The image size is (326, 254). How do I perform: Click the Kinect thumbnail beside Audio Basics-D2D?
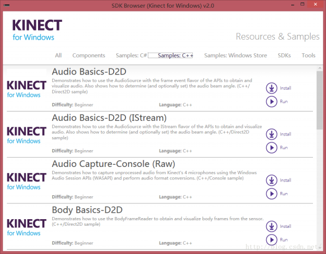(x=27, y=89)
